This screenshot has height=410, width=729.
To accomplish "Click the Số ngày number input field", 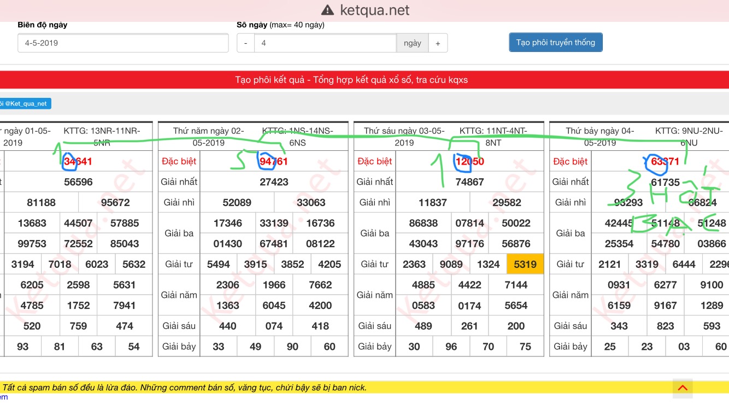I will [325, 43].
